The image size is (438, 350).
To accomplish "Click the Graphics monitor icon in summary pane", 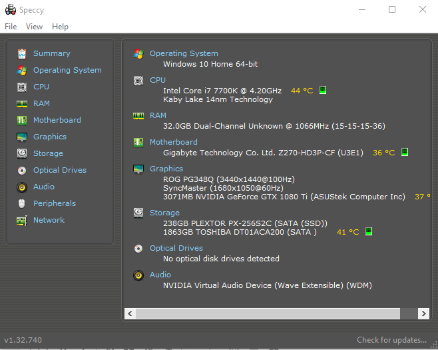I will pyautogui.click(x=138, y=169).
